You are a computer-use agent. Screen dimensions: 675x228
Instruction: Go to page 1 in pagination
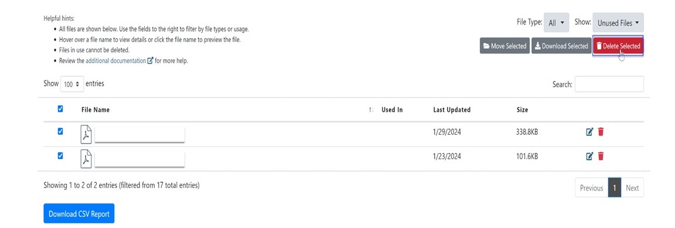(x=615, y=188)
